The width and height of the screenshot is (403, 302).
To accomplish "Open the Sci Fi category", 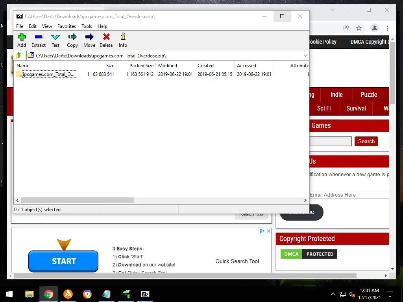I will click(324, 109).
